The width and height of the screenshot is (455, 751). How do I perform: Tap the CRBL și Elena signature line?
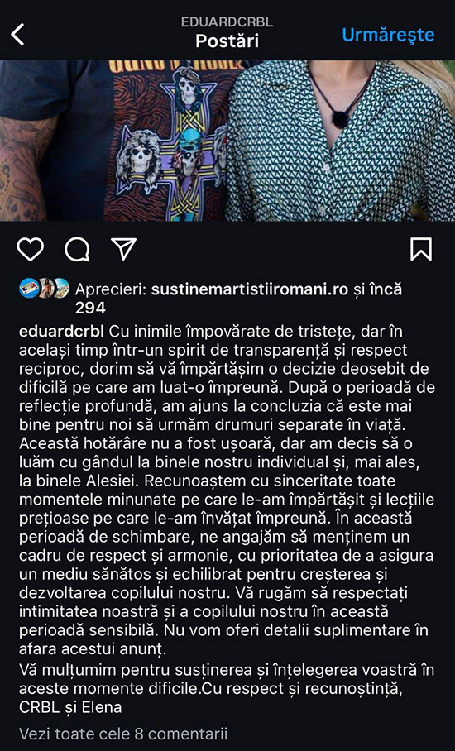point(70,707)
